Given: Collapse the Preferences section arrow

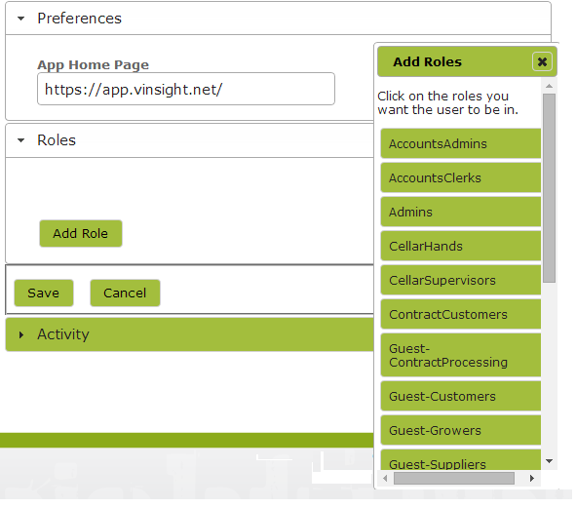Looking at the screenshot, I should point(20,19).
